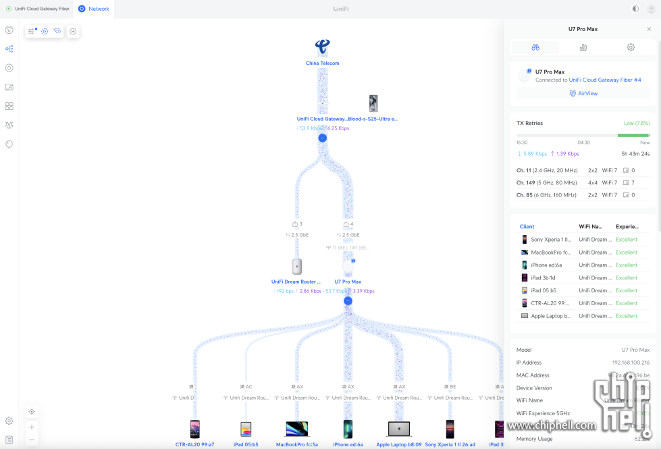Open the user account avatar
661x449 pixels.
(x=652, y=9)
